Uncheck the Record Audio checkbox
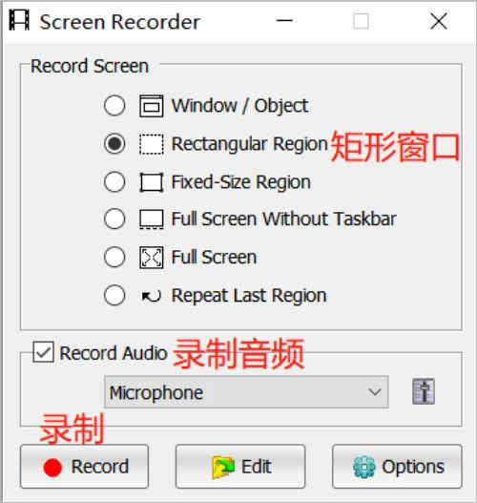This screenshot has height=503, width=477. pyautogui.click(x=43, y=352)
